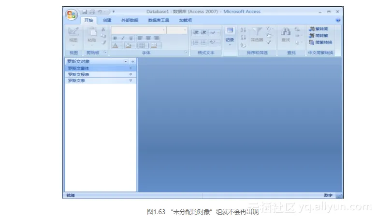Click the alternate fill color swatch

pyautogui.click(x=154, y=45)
